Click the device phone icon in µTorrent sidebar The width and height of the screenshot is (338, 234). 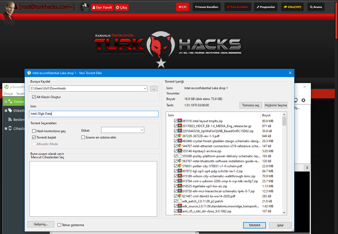[10, 128]
